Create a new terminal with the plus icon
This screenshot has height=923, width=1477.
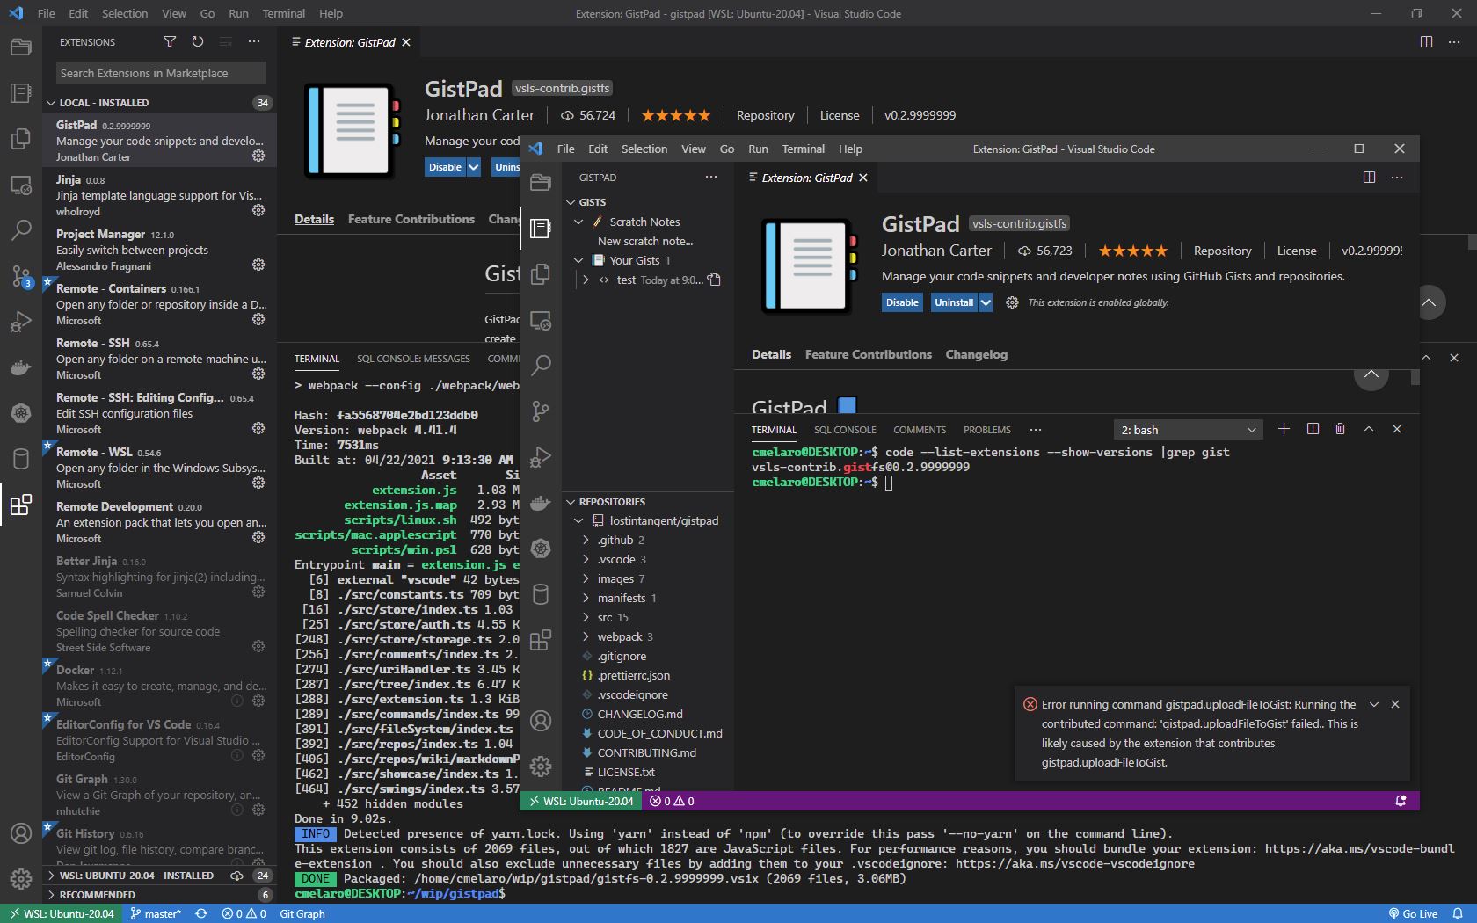tap(1284, 430)
